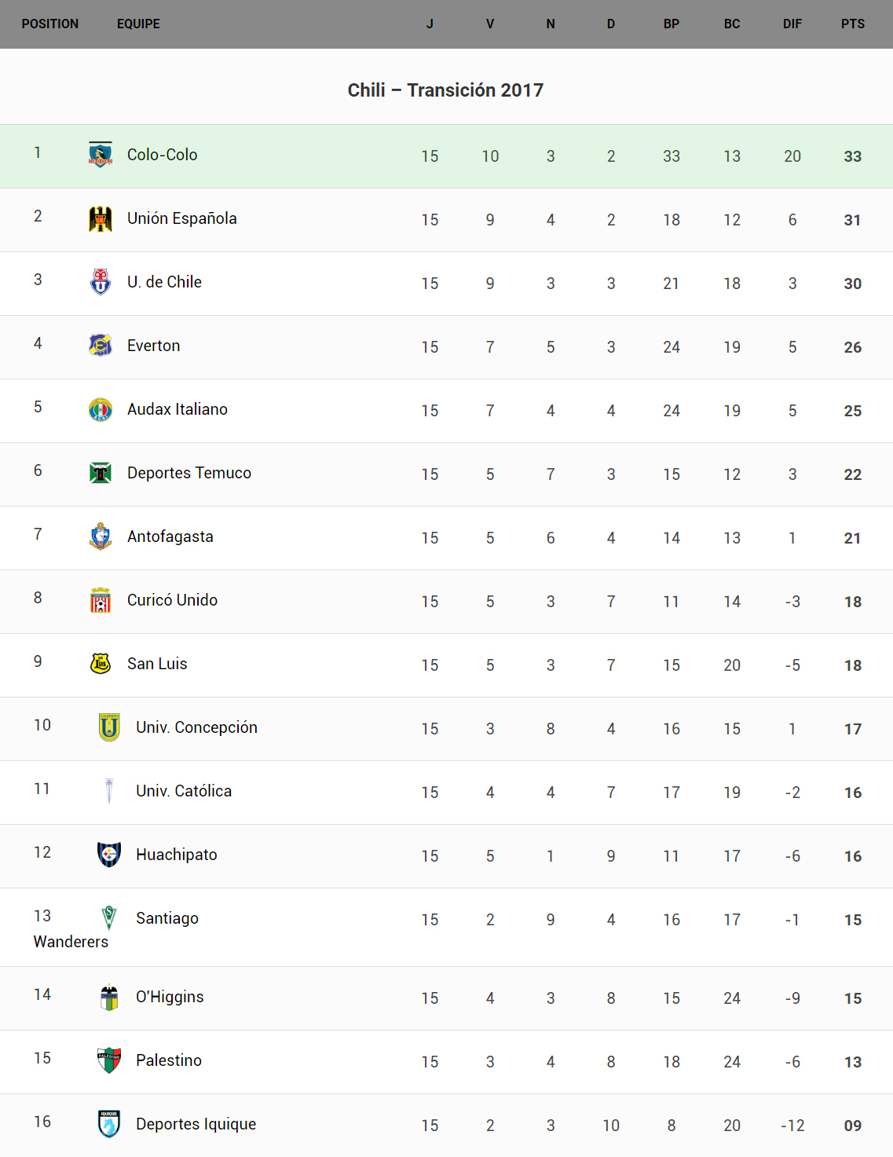
Task: Click the Unión Española team logo
Action: pos(101,219)
